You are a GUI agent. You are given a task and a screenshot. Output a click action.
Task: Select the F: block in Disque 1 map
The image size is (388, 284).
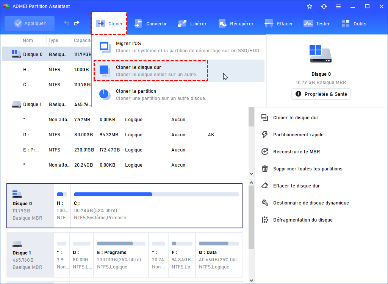point(182,255)
